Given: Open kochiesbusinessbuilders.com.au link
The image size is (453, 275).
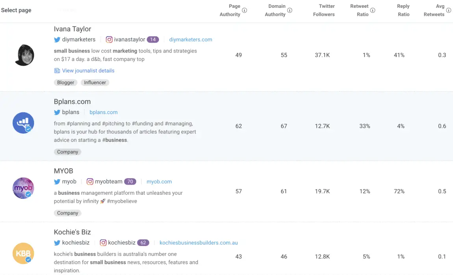Looking at the screenshot, I should pyautogui.click(x=199, y=243).
